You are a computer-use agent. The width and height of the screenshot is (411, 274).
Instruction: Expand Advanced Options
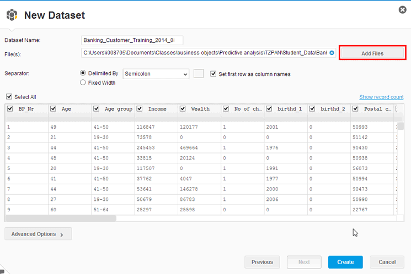(x=38, y=234)
